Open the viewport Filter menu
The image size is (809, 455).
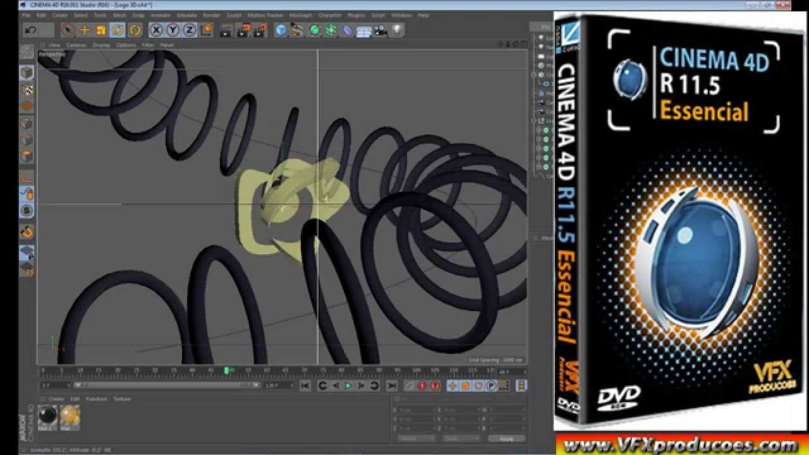tap(148, 45)
